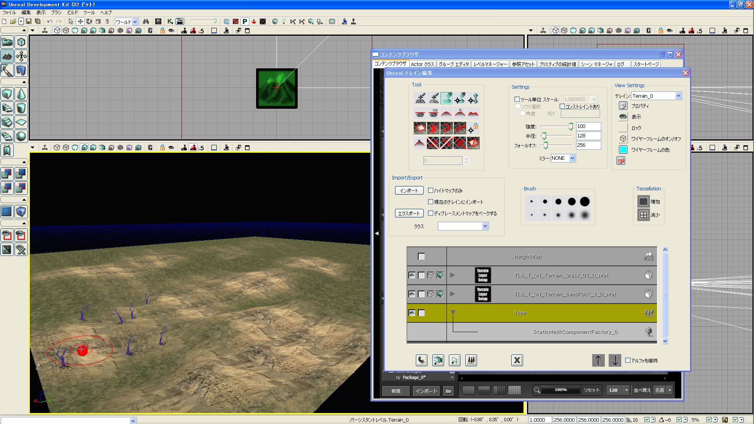The image size is (754, 424).
Task: Click the Tessellation increase (増加) icon
Action: click(643, 201)
